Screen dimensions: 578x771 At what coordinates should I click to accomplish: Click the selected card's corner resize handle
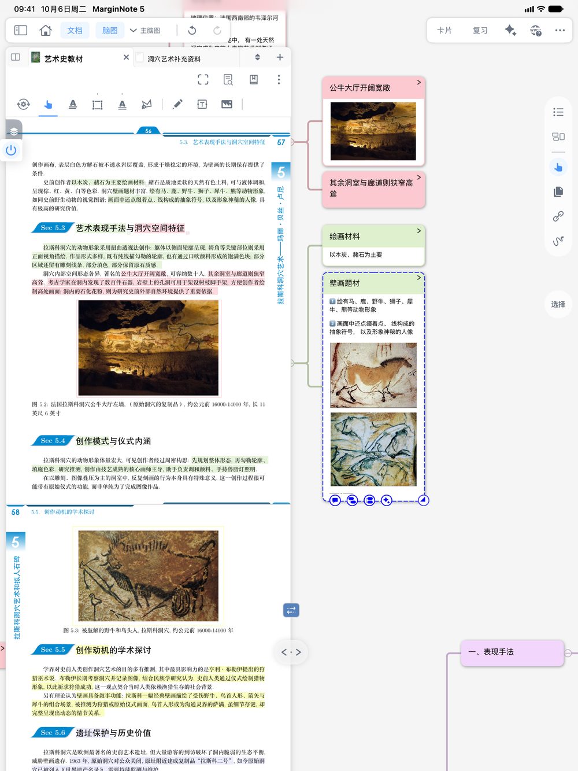424,500
